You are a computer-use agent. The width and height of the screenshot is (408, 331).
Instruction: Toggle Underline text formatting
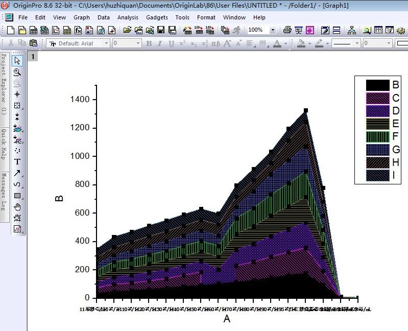171,43
